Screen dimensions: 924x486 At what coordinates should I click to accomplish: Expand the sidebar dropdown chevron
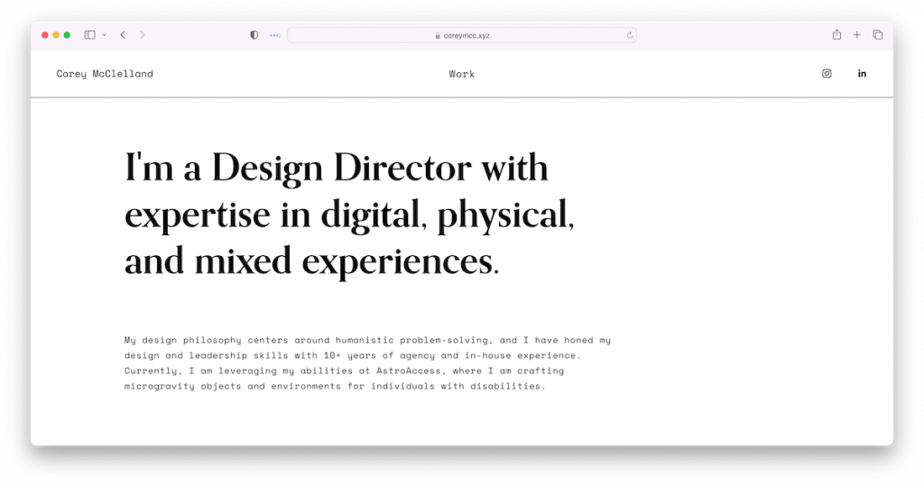pyautogui.click(x=105, y=35)
